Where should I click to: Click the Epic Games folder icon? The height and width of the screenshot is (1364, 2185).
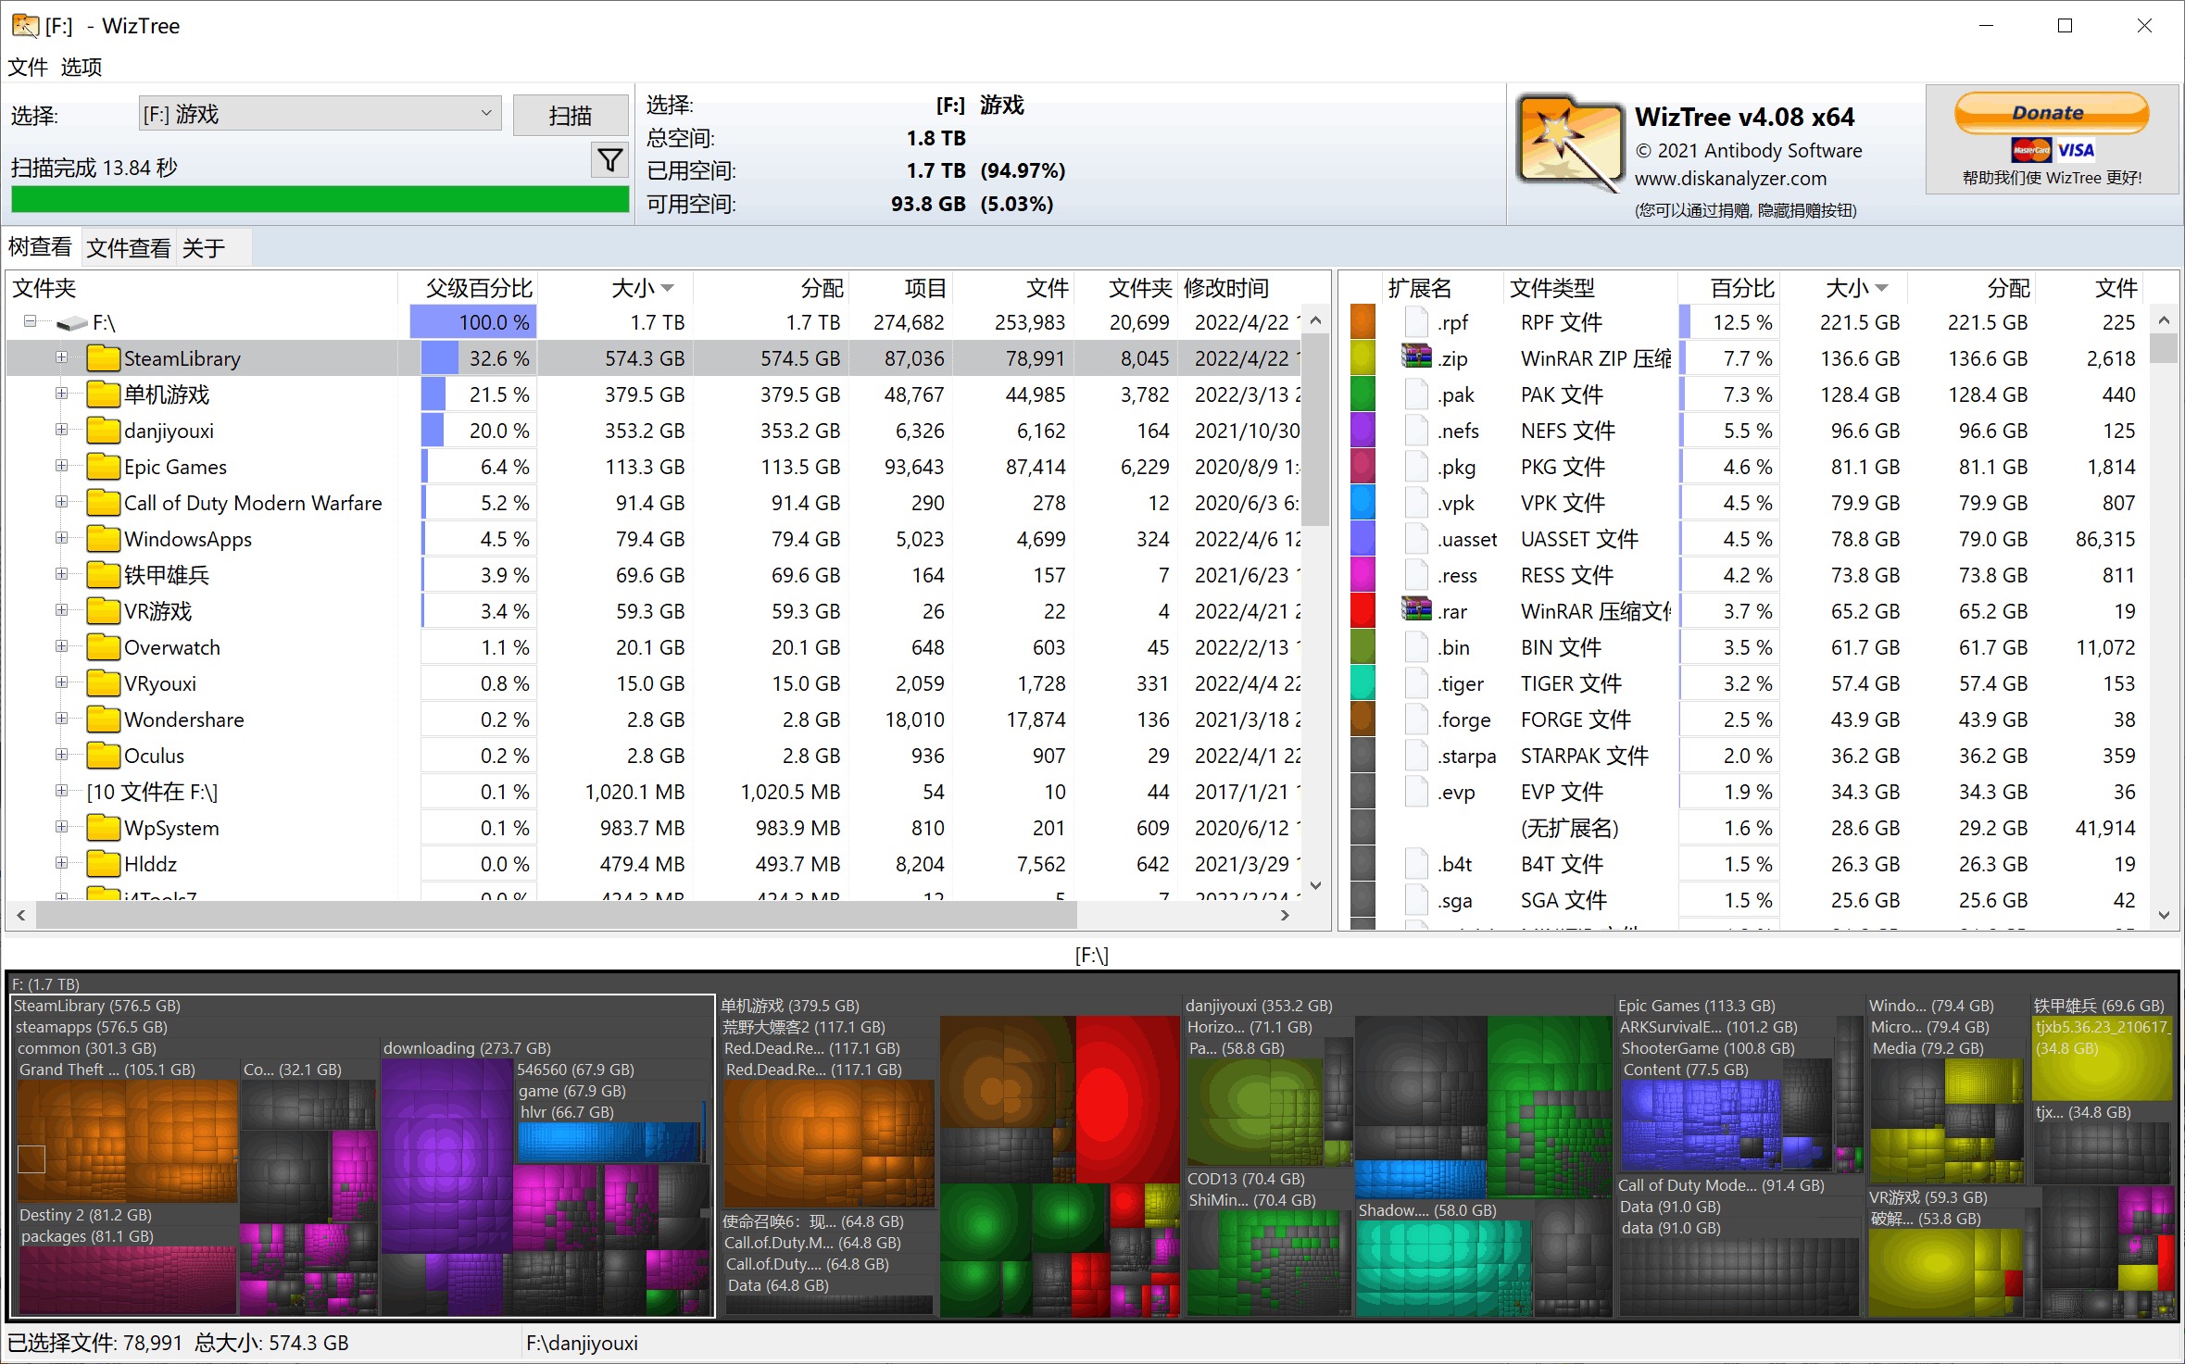(103, 467)
